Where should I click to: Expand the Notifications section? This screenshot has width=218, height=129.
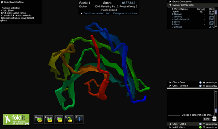[x=170, y=127]
